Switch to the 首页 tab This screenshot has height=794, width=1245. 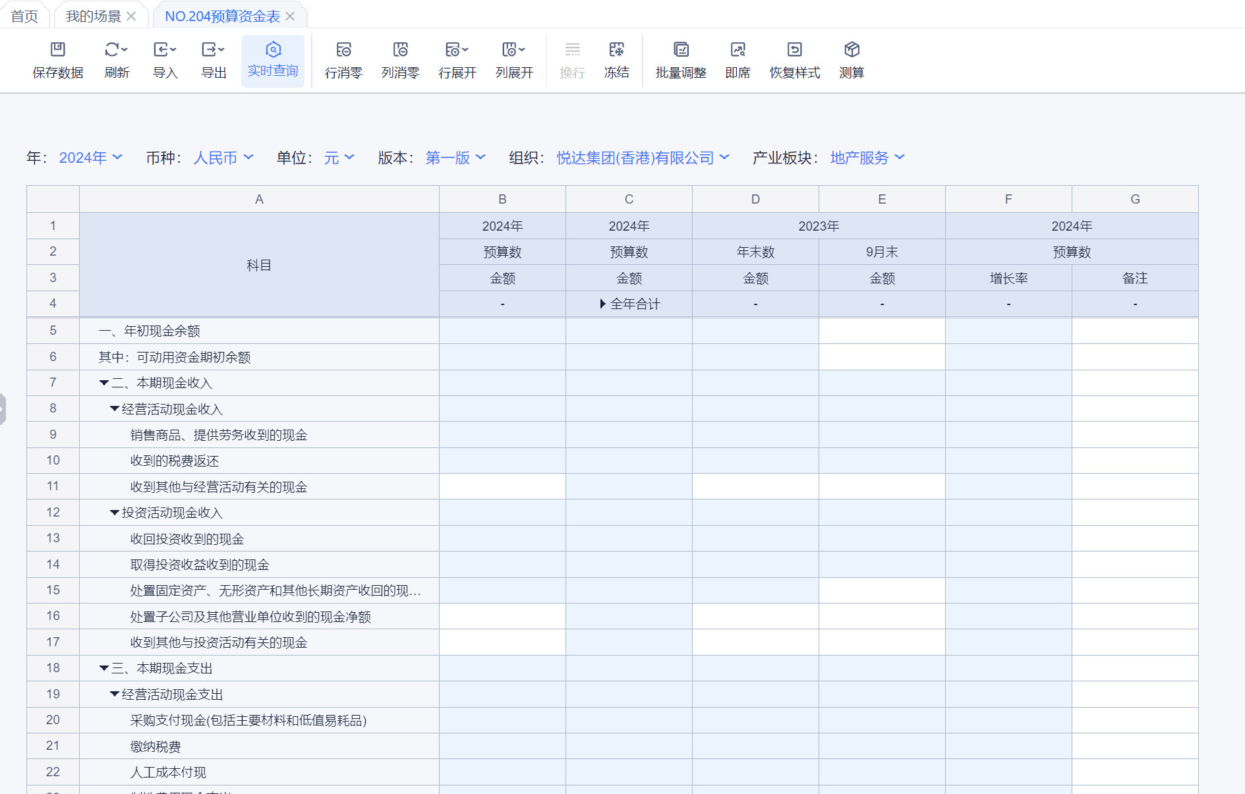[x=25, y=16]
